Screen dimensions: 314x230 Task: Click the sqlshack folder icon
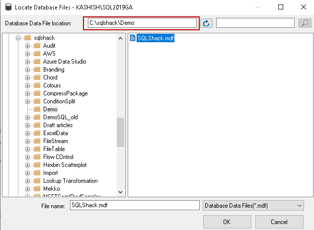[28, 38]
